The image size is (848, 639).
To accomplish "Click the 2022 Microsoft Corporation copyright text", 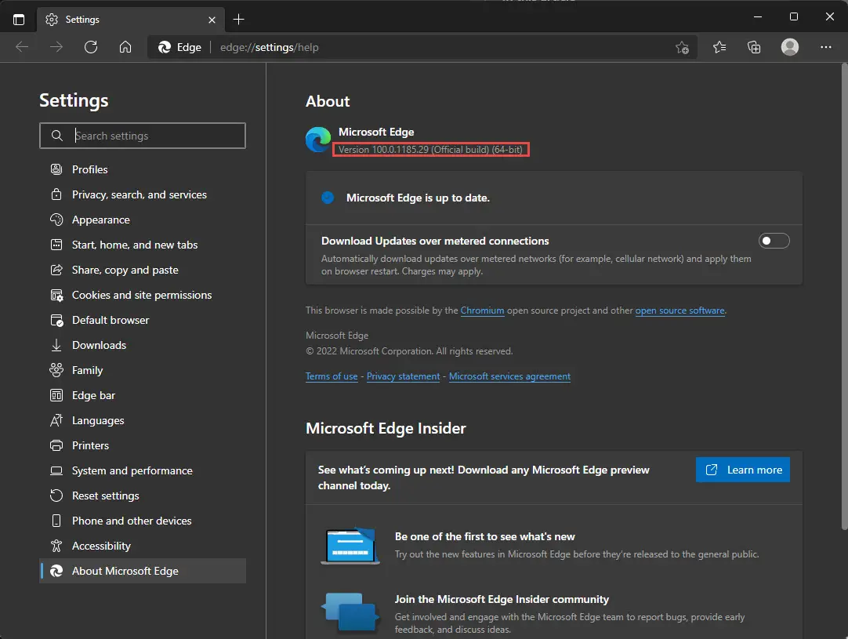I will coord(409,351).
